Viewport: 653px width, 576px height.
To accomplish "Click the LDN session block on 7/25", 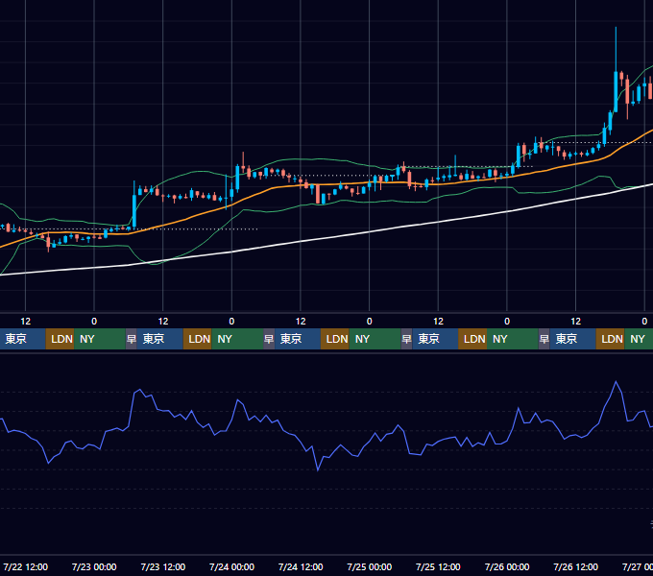I will tap(472, 339).
